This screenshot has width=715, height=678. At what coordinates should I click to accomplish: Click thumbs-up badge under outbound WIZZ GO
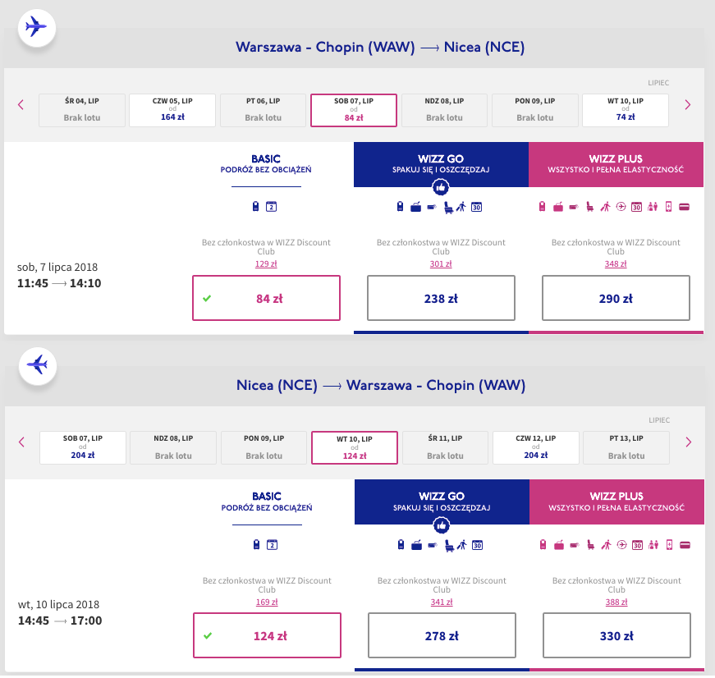click(441, 186)
